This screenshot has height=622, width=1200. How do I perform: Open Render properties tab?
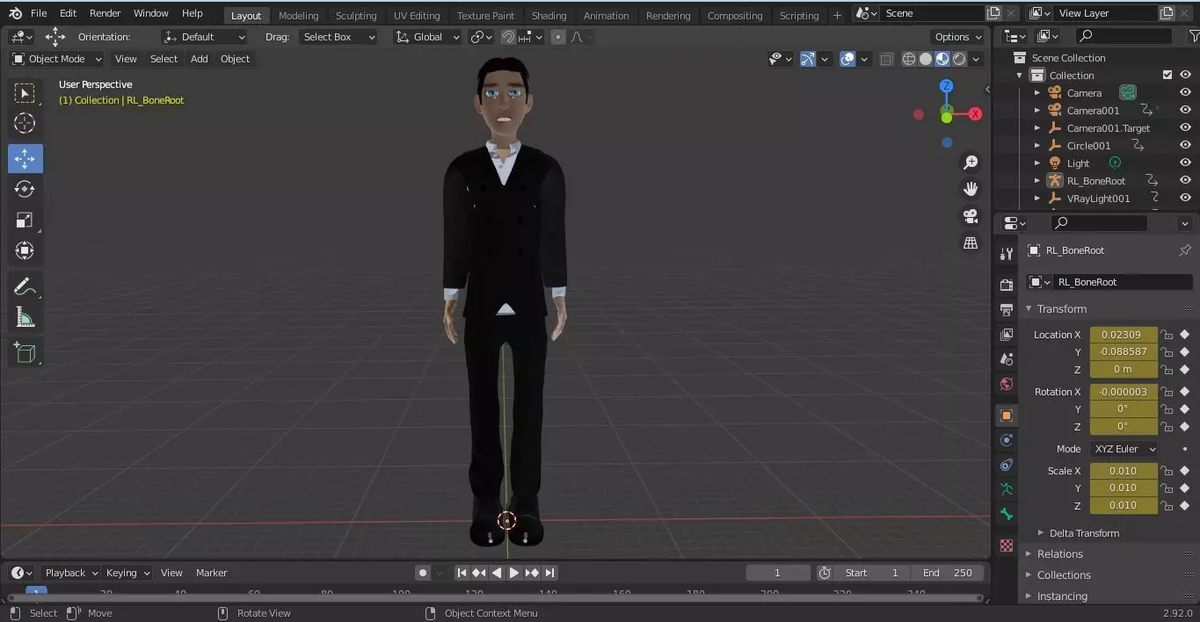pyautogui.click(x=1007, y=285)
